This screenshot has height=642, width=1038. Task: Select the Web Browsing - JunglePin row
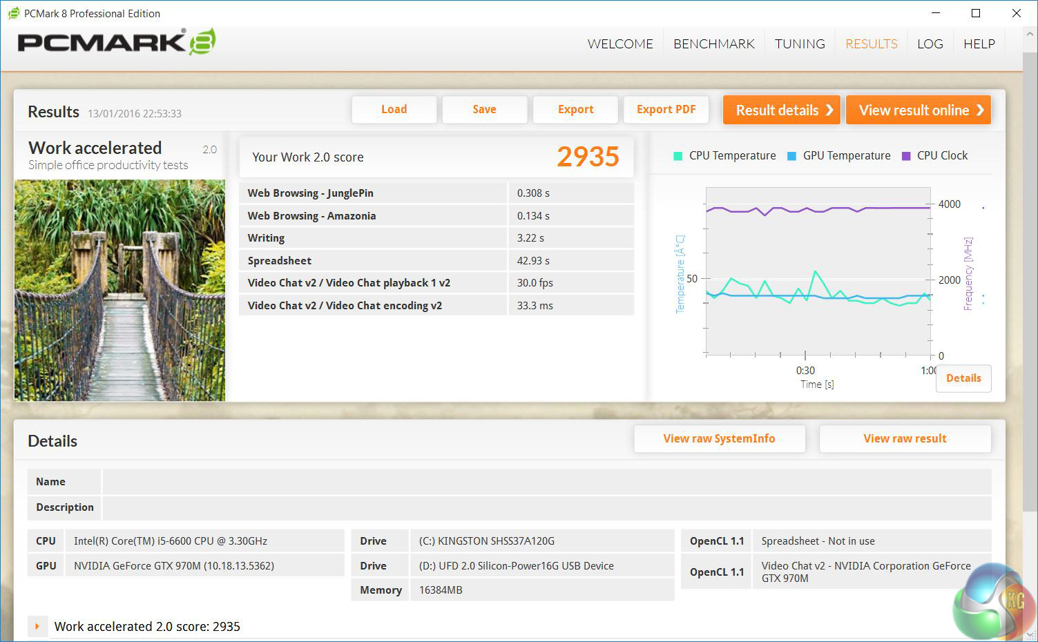coord(436,193)
